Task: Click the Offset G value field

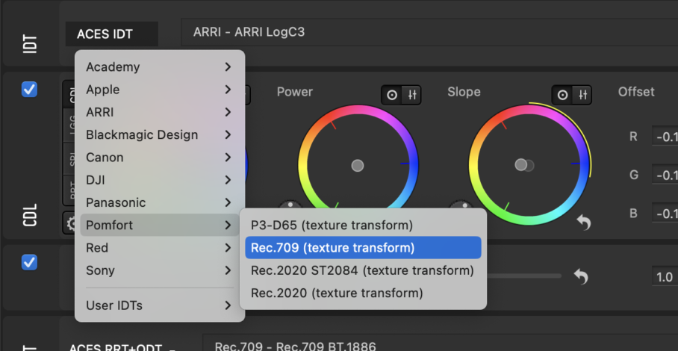Action: (665, 175)
